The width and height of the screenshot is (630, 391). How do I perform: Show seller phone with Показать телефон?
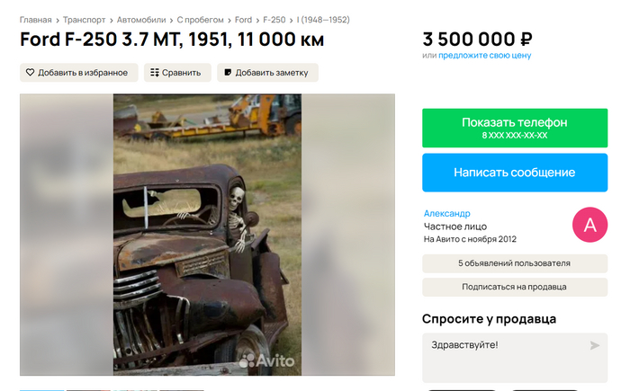click(515, 128)
